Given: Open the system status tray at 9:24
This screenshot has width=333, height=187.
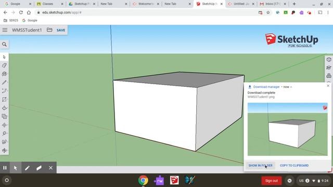Looking at the screenshot, I should click(x=313, y=181).
